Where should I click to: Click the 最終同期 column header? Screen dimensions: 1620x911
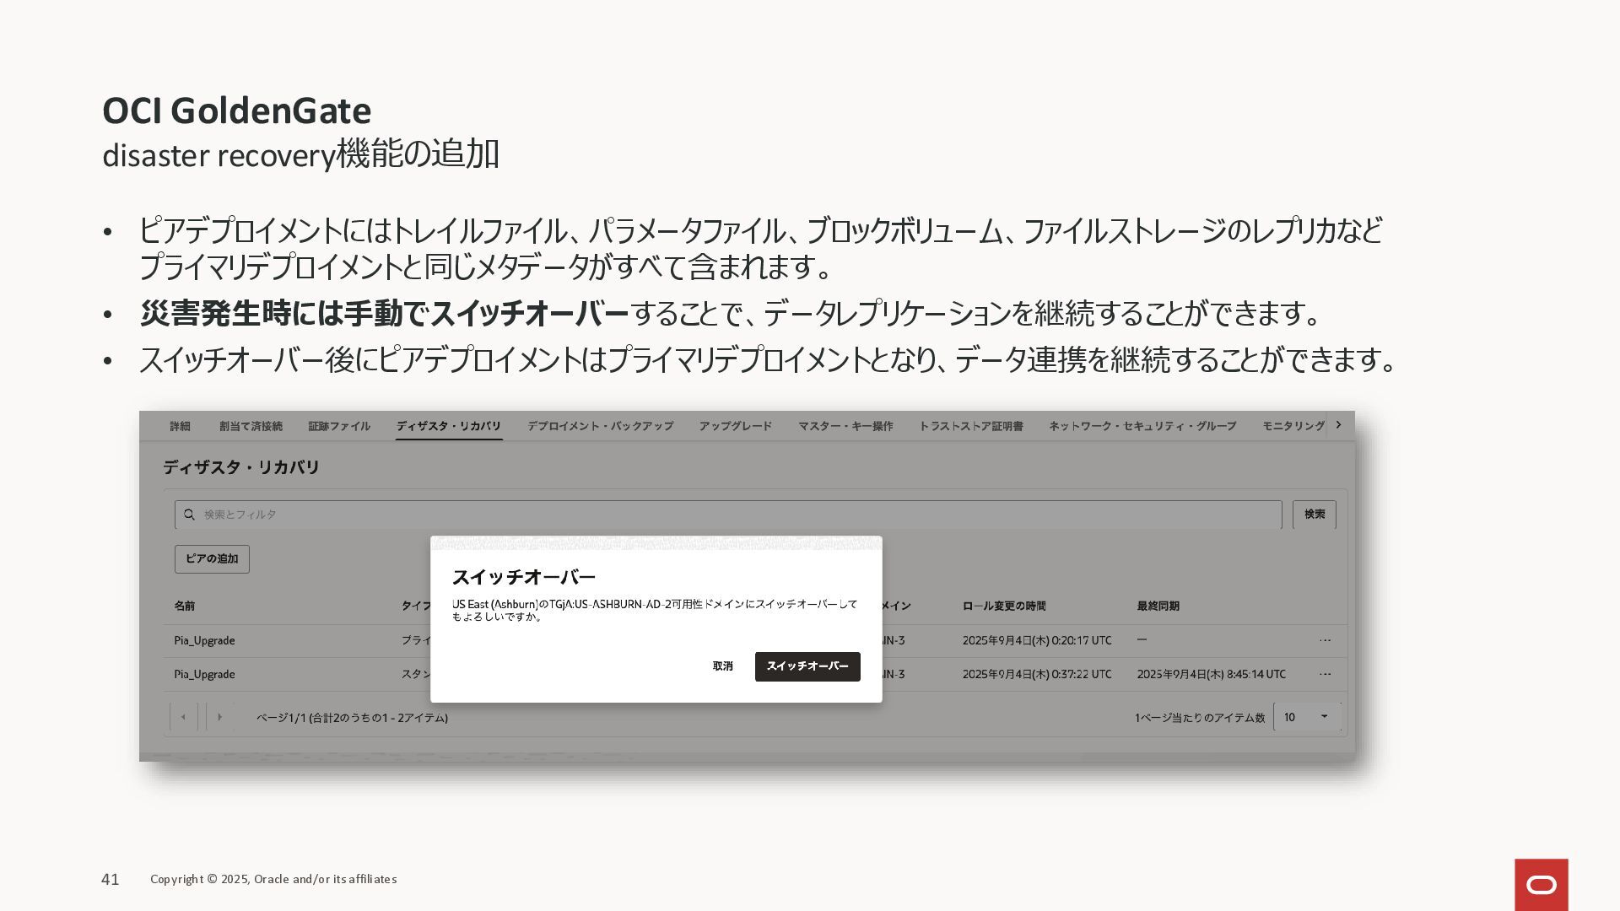(x=1158, y=606)
